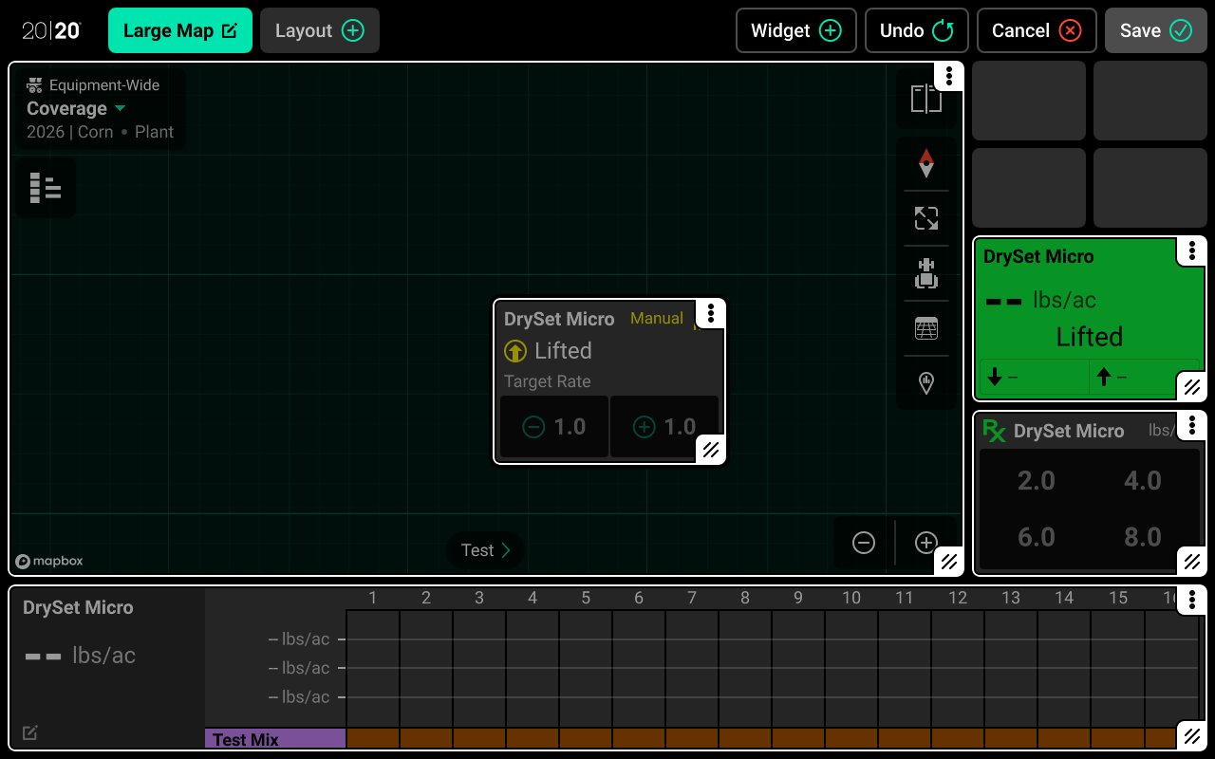1215x759 pixels.
Task: Open the floating DrySet Micro widget options menu
Action: [x=710, y=314]
